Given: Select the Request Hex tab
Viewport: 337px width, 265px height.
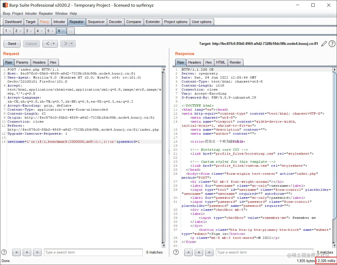Looking at the screenshot, I should coord(53,62).
